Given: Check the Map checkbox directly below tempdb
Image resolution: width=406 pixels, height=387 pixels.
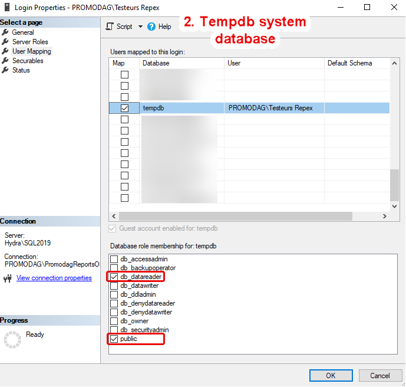Looking at the screenshot, I should click(124, 120).
